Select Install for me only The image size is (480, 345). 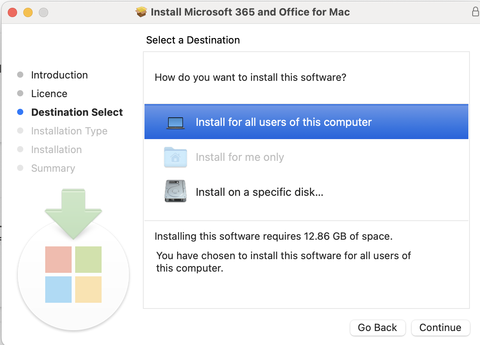[306, 157]
